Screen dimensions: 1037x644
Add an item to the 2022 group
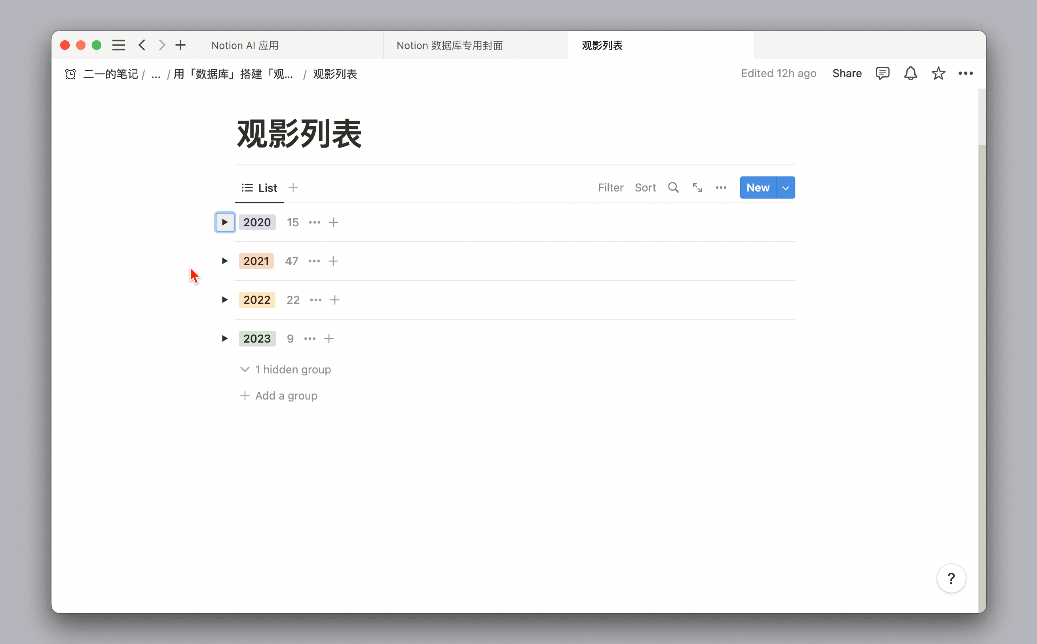click(x=335, y=300)
